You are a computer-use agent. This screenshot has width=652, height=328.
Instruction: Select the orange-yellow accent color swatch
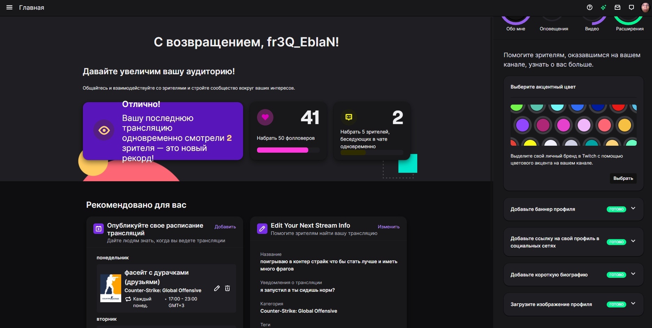pyautogui.click(x=625, y=125)
